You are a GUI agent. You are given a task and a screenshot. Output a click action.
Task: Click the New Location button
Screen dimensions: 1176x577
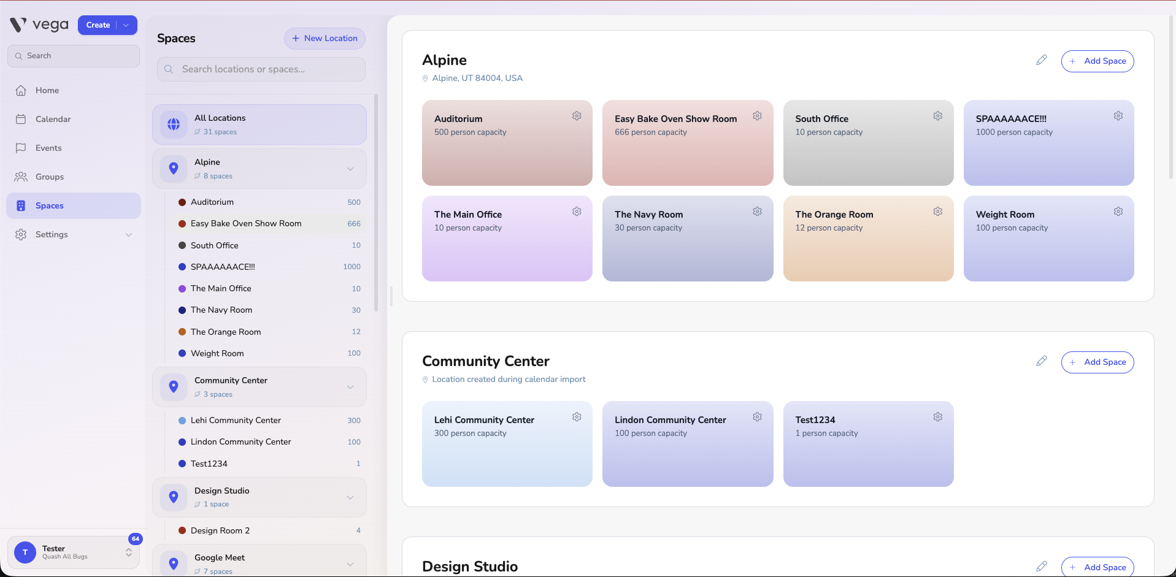[x=325, y=39]
